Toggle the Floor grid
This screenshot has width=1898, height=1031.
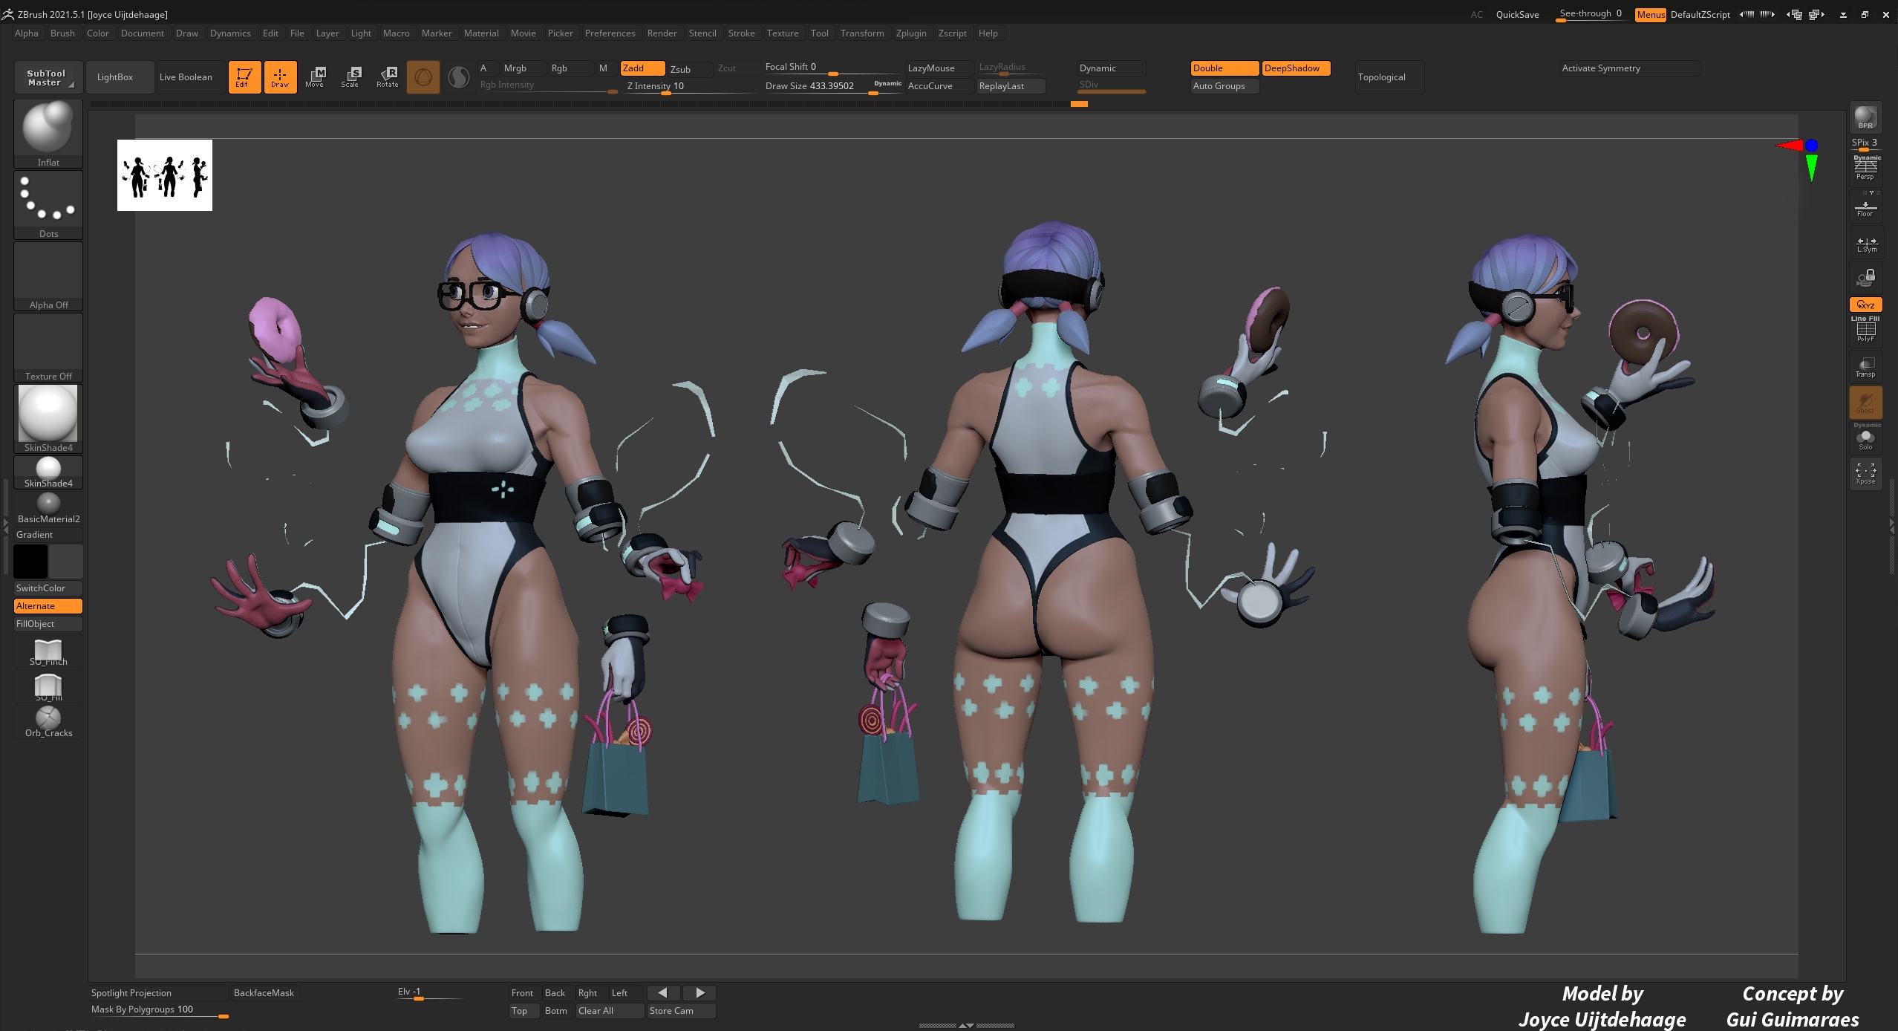(1865, 206)
